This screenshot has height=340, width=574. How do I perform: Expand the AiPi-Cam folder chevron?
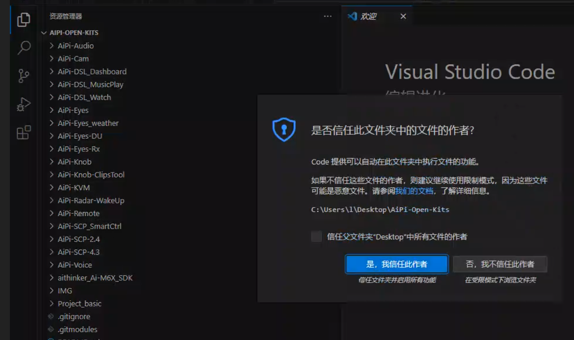pyautogui.click(x=52, y=59)
